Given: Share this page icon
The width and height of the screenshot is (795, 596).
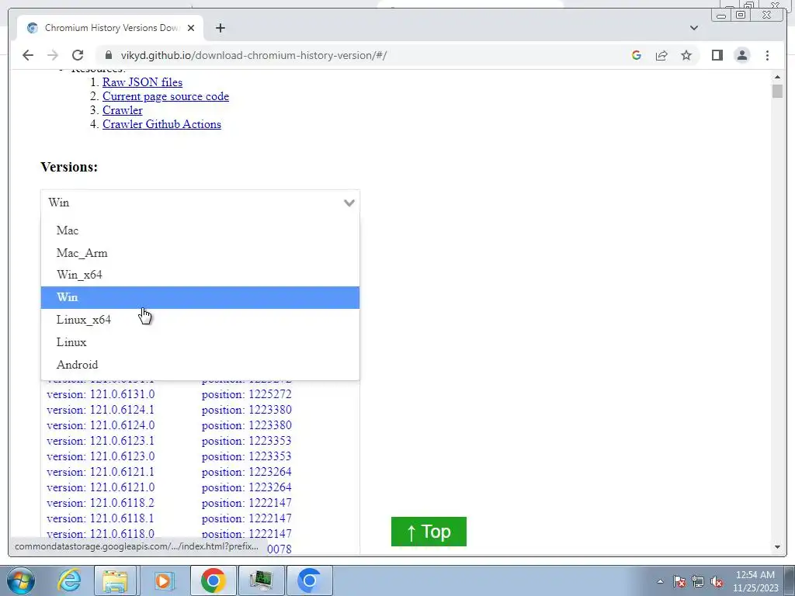Looking at the screenshot, I should (661, 55).
